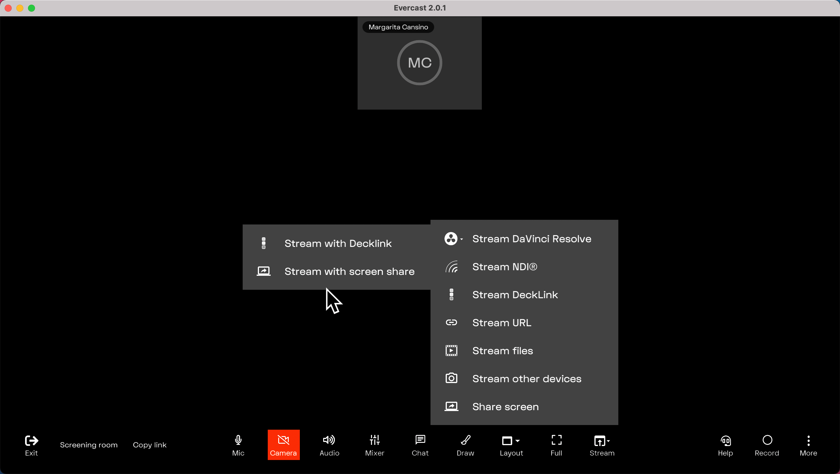Choose Stream other devices
The image size is (840, 474).
point(524,379)
